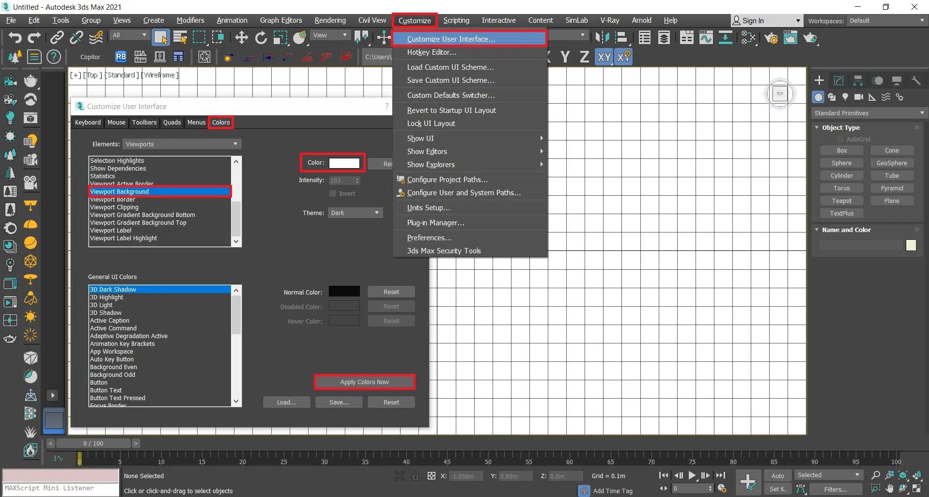Toggle the Invert checkbox

point(333,193)
